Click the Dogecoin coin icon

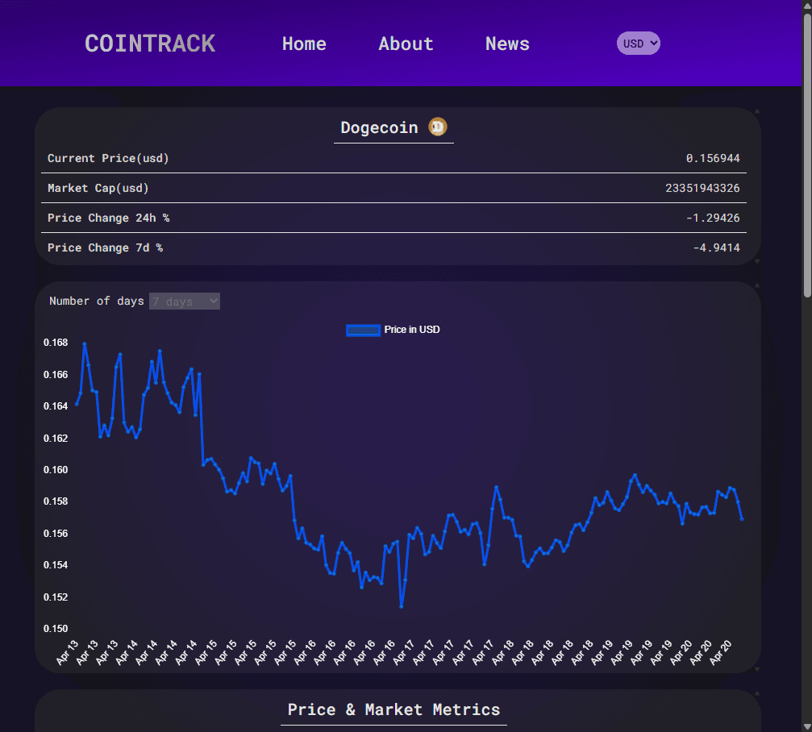click(x=438, y=127)
